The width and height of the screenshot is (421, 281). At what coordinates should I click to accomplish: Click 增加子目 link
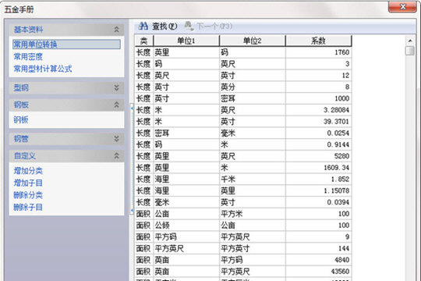click(28, 183)
